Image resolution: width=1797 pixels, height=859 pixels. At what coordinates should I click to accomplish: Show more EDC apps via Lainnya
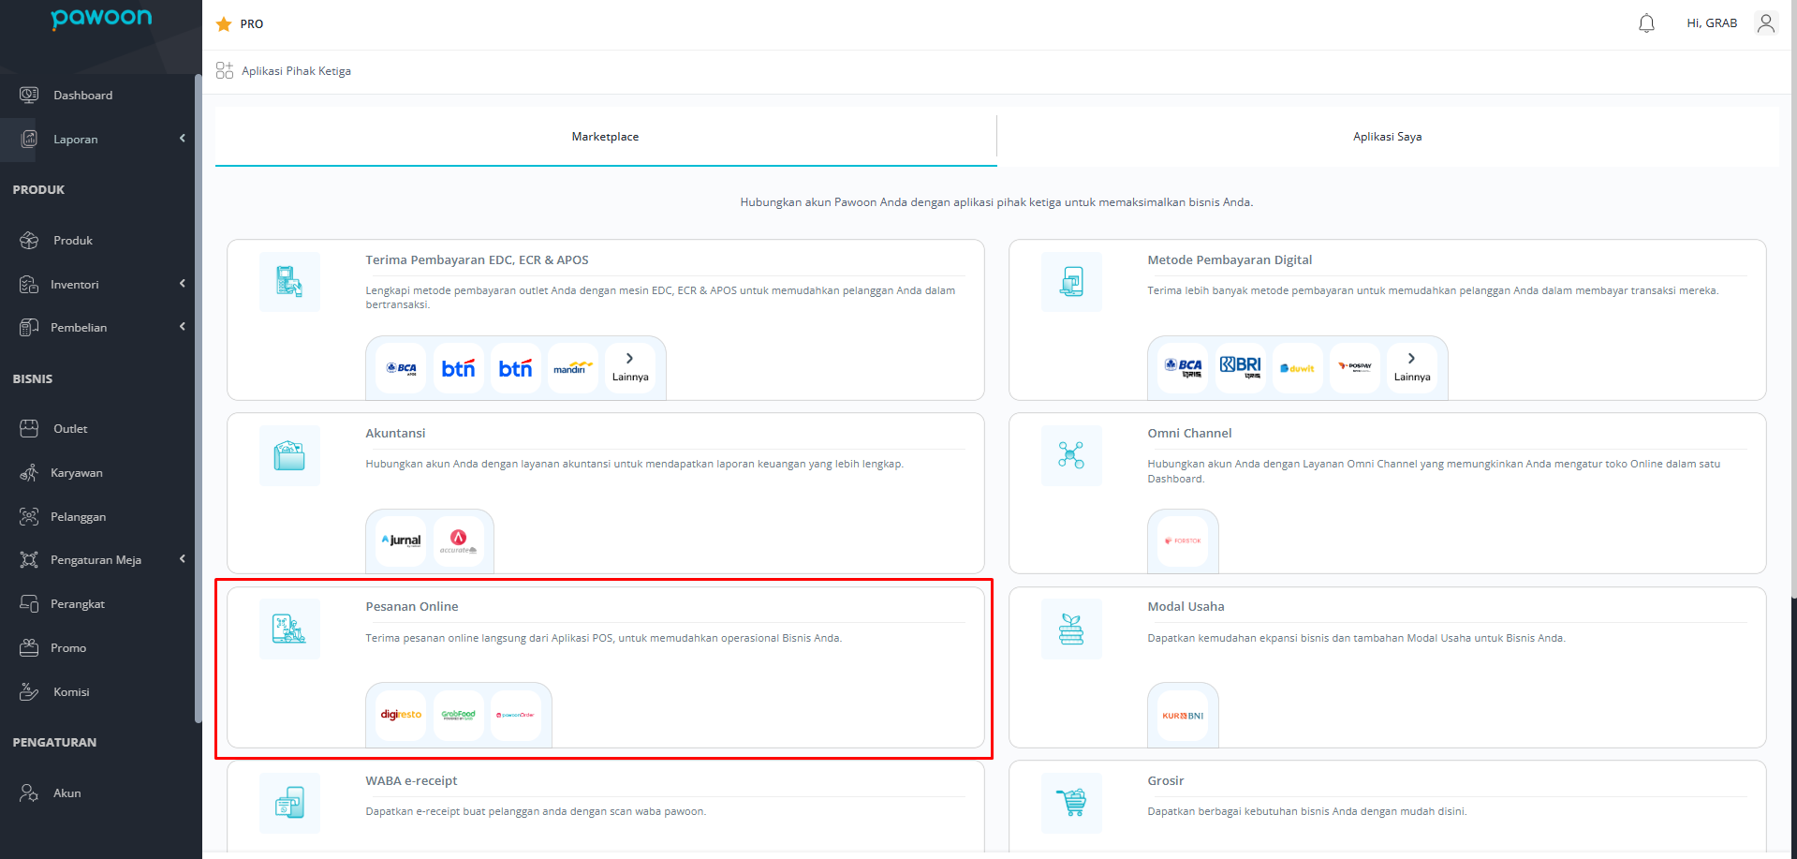pyautogui.click(x=630, y=368)
